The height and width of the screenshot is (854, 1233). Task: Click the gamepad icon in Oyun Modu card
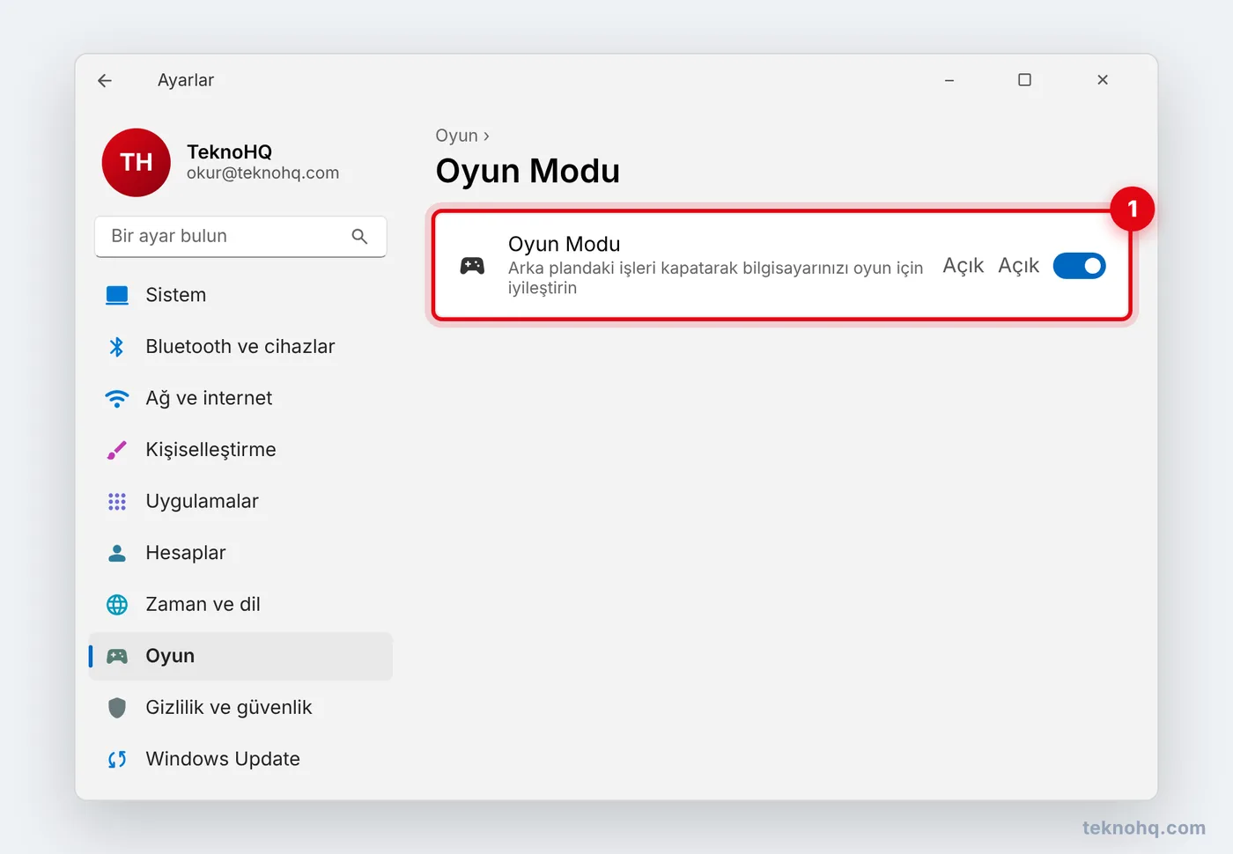[472, 266]
